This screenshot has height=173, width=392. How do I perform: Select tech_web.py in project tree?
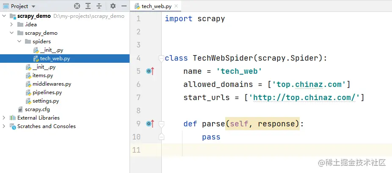click(x=52, y=59)
